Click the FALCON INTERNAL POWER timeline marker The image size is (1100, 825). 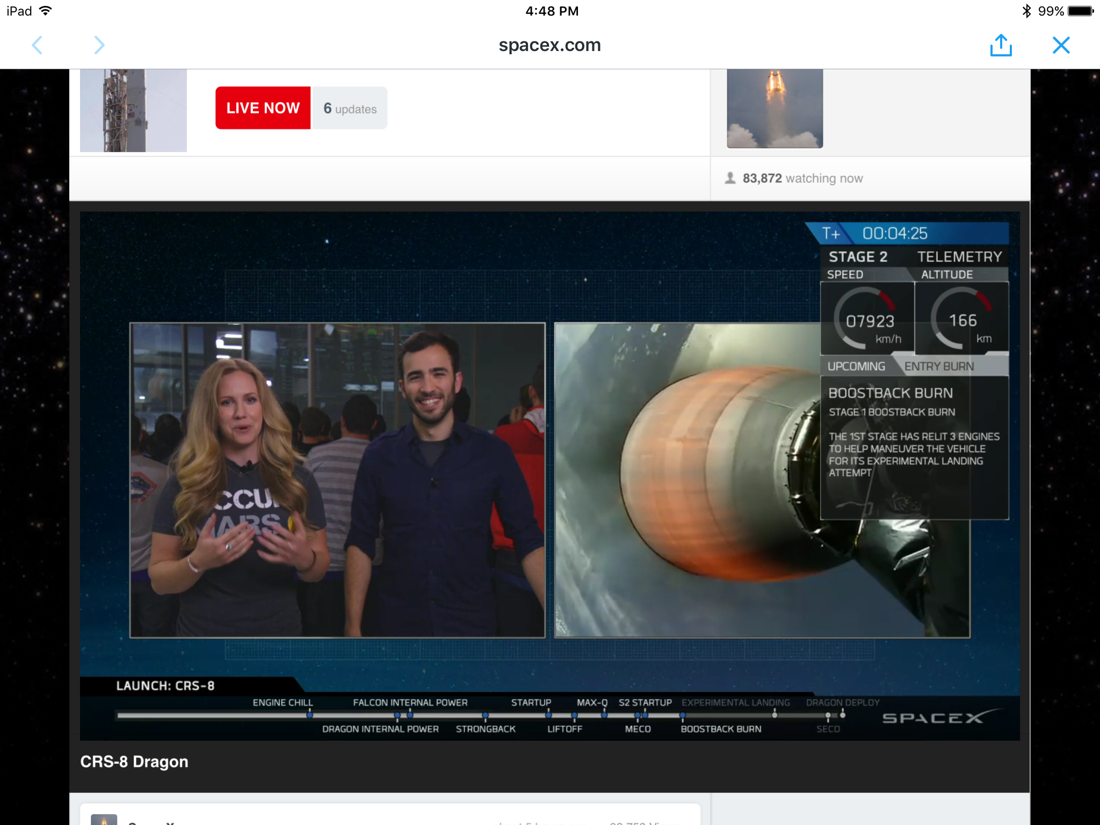pyautogui.click(x=410, y=715)
